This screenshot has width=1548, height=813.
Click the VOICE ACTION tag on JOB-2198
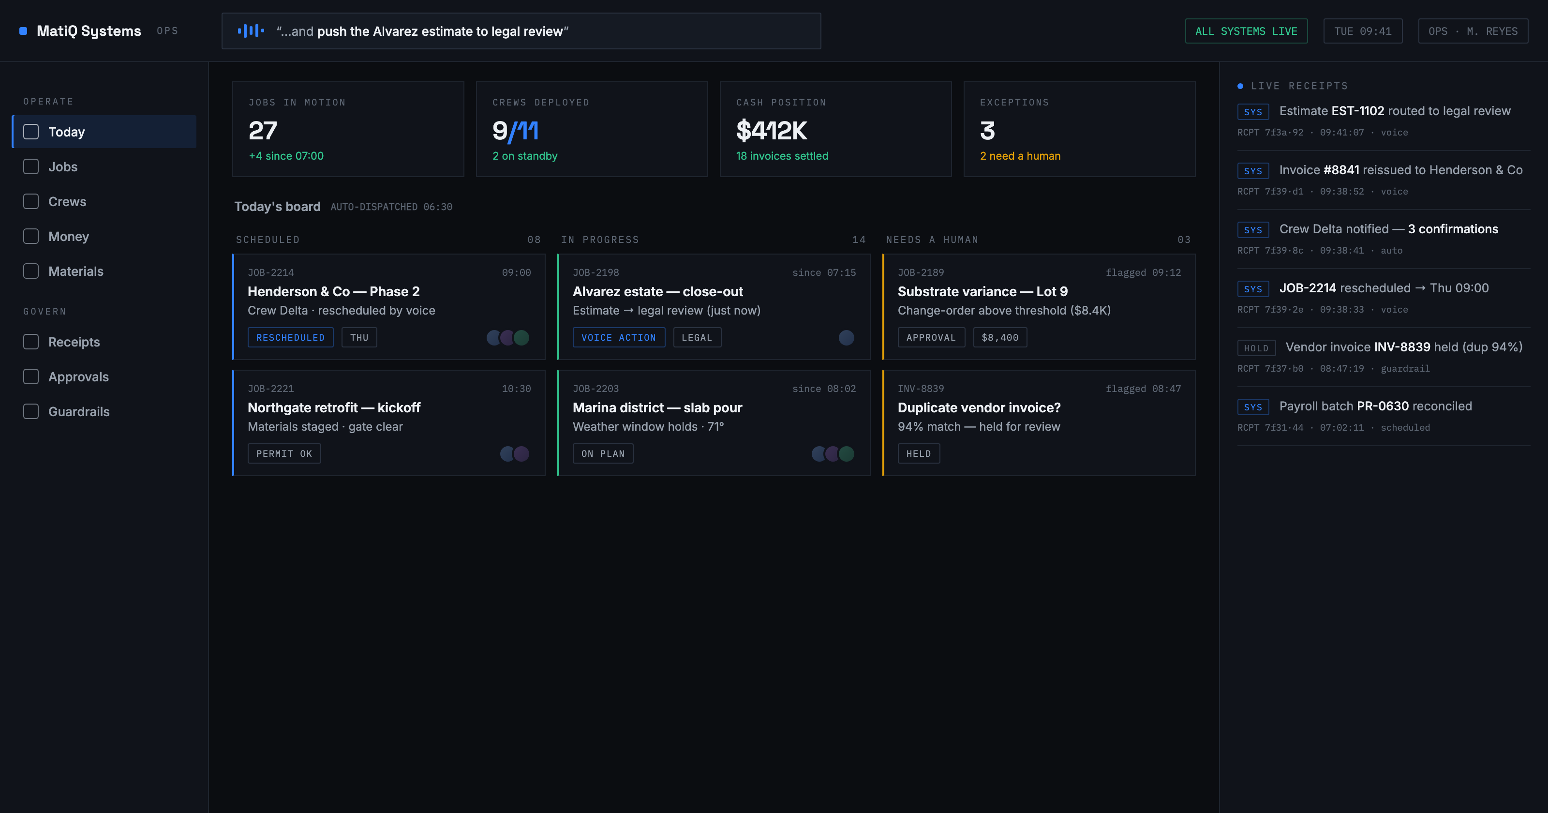618,337
